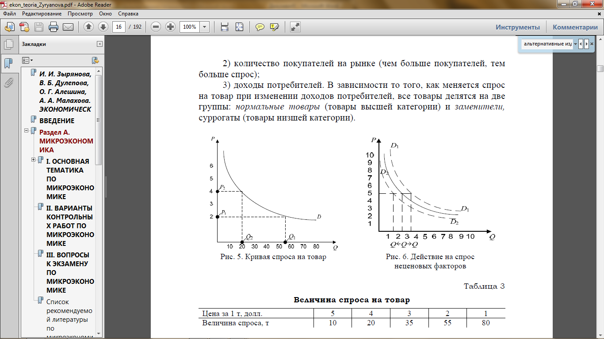Screen dimensions: 604x339
Task: Toggle the Bookmarks panel icon in sidebar
Action: click(x=8, y=63)
